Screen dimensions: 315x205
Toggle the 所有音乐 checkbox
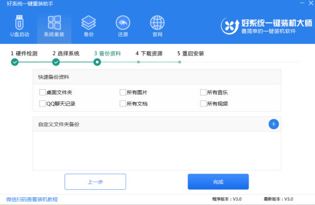click(x=203, y=92)
